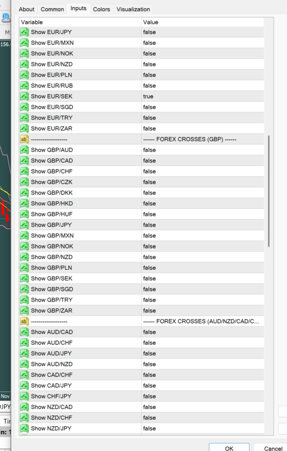Select the Show EUR/SGD variable name
The width and height of the screenshot is (287, 451).
(52, 107)
